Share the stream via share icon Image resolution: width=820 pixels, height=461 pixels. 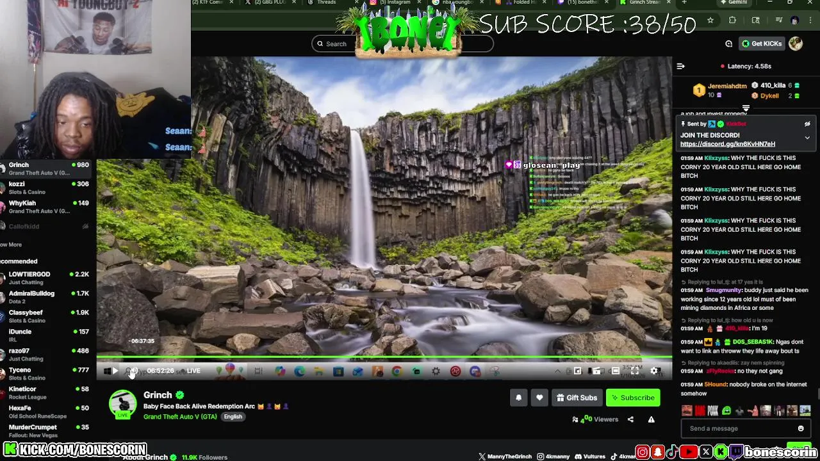(x=630, y=419)
